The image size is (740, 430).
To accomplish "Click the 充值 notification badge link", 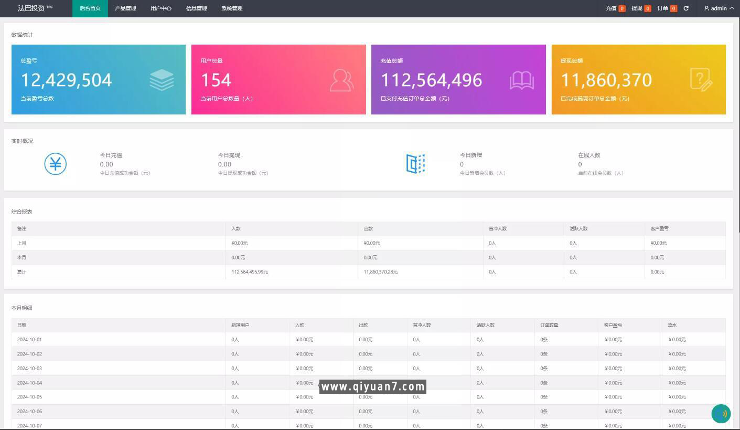I will point(615,8).
